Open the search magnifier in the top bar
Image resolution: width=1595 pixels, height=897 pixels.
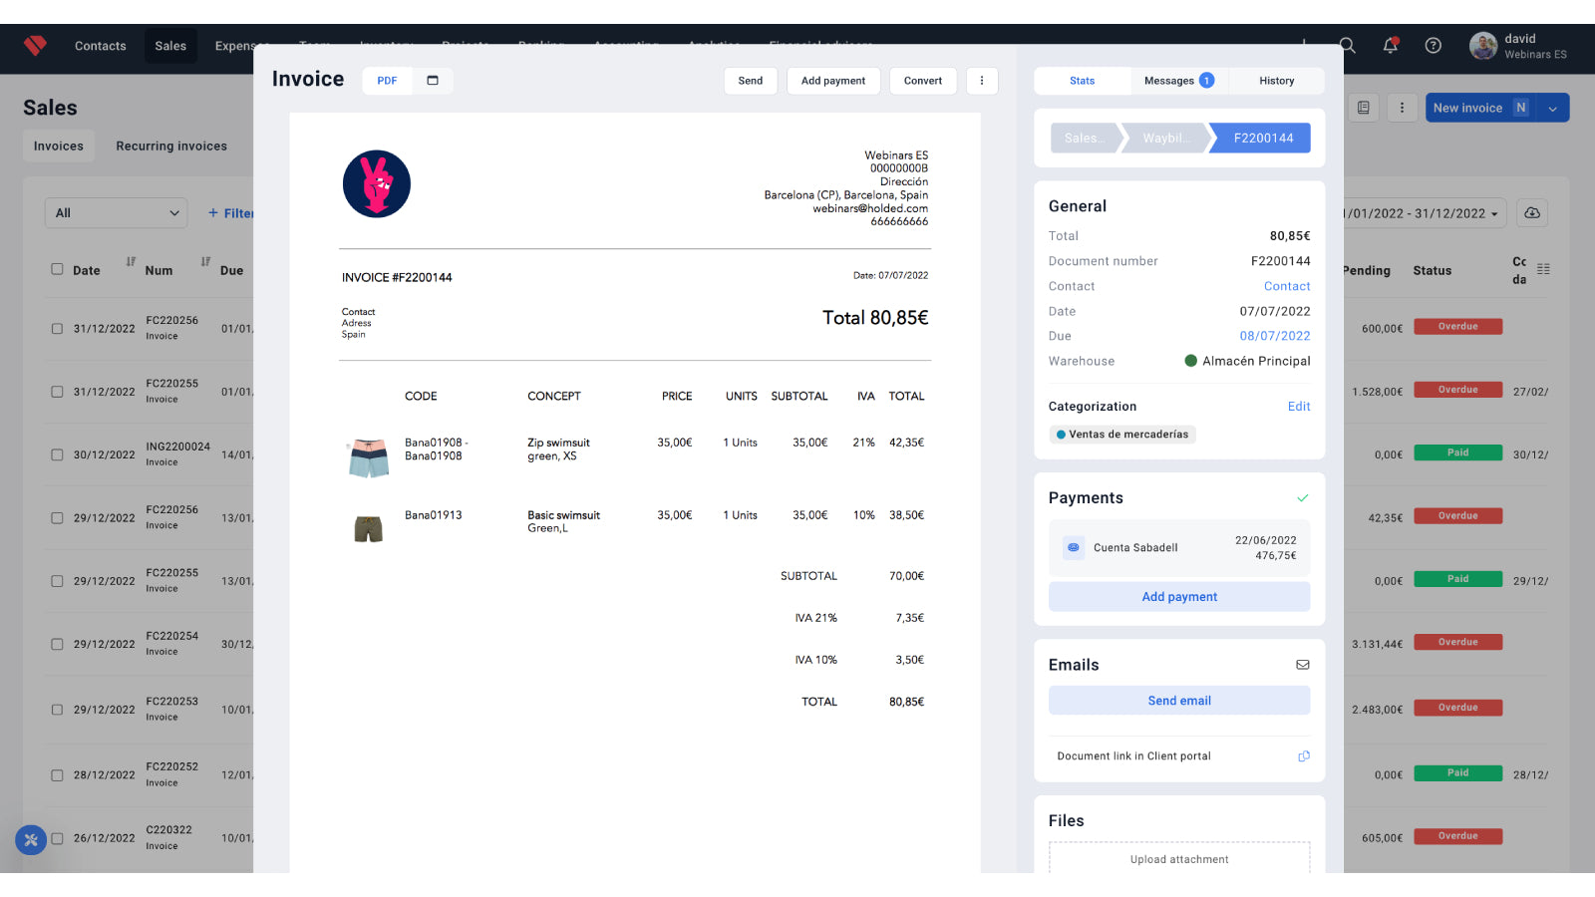1346,45
